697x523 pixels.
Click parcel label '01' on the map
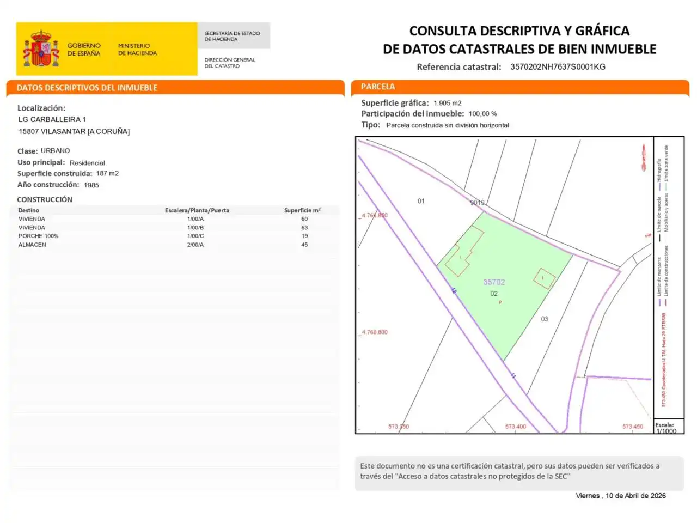coord(421,201)
